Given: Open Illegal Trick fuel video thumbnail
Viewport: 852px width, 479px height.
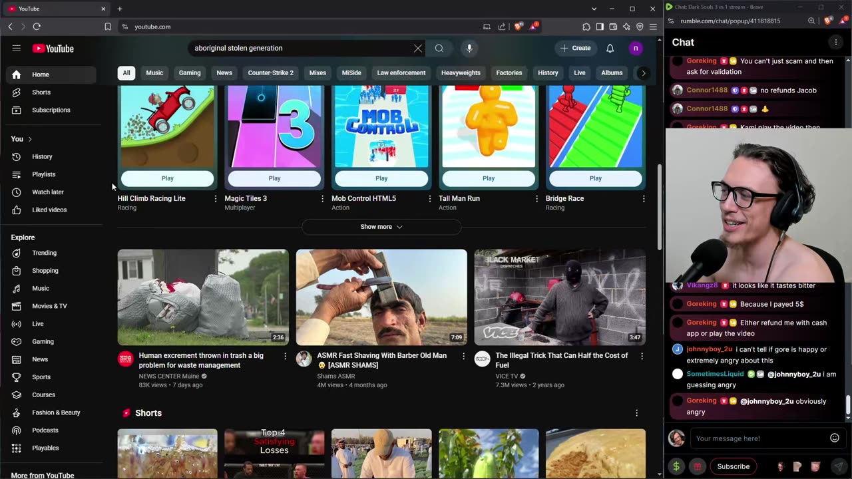Looking at the screenshot, I should click(560, 297).
